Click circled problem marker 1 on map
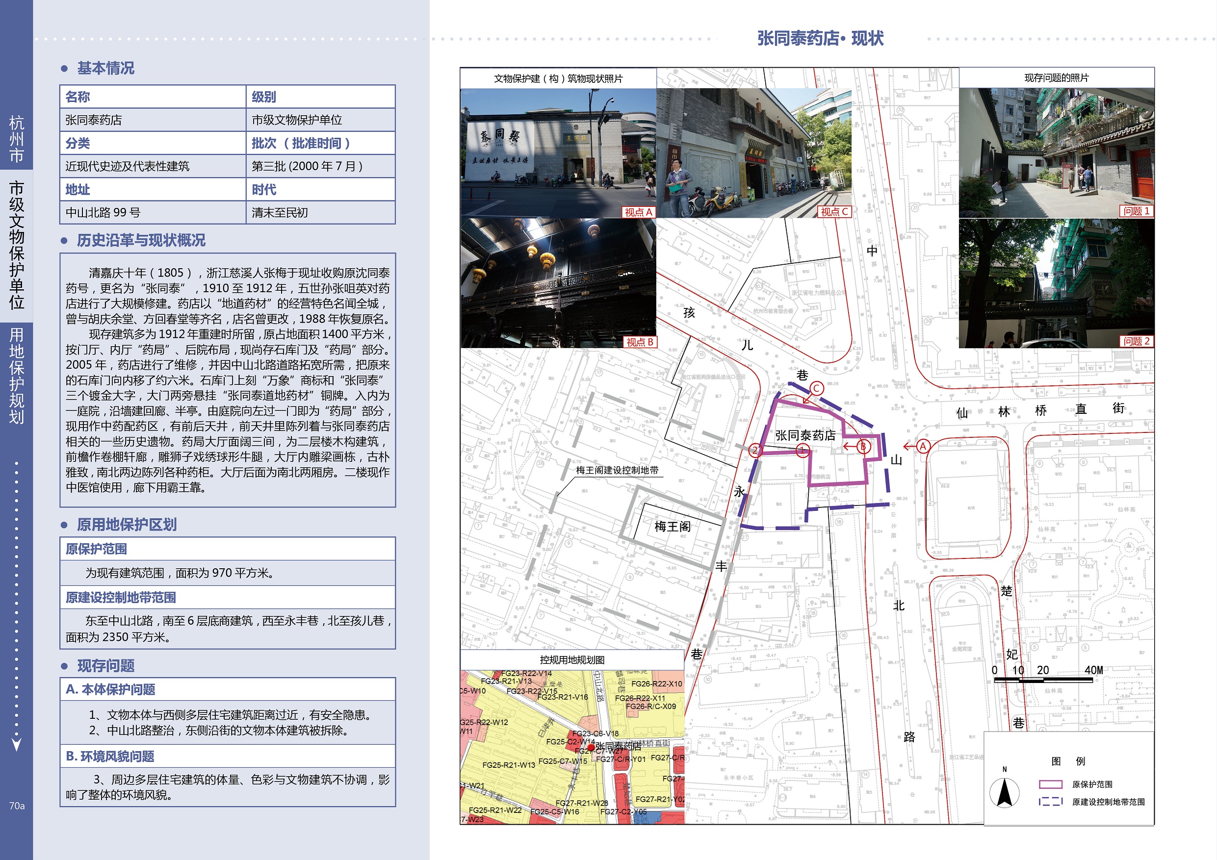Image resolution: width=1217 pixels, height=860 pixels. 802,451
